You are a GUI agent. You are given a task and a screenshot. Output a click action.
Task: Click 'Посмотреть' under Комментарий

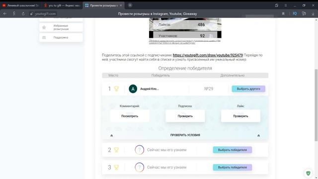pyautogui.click(x=130, y=116)
